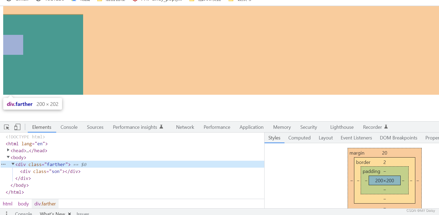Open the Application tab
The height and width of the screenshot is (215, 439).
[x=251, y=127]
